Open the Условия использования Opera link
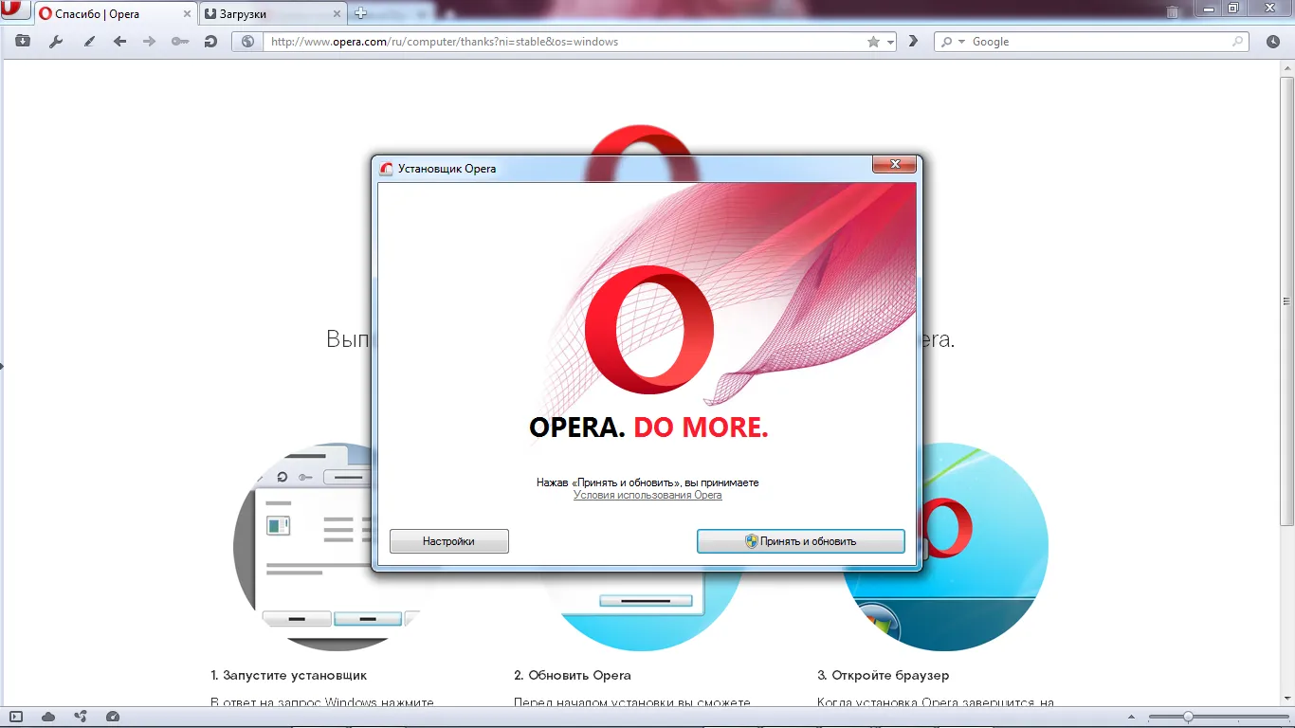Screen dimensions: 1295x728 pos(647,495)
